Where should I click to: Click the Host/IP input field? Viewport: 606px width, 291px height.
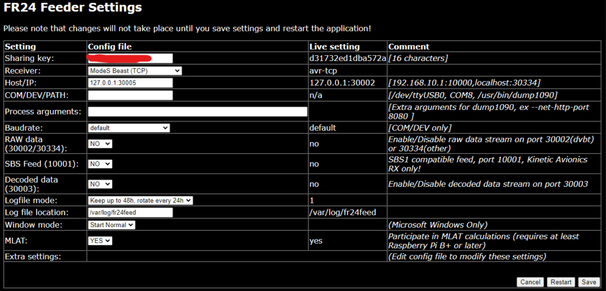[130, 83]
